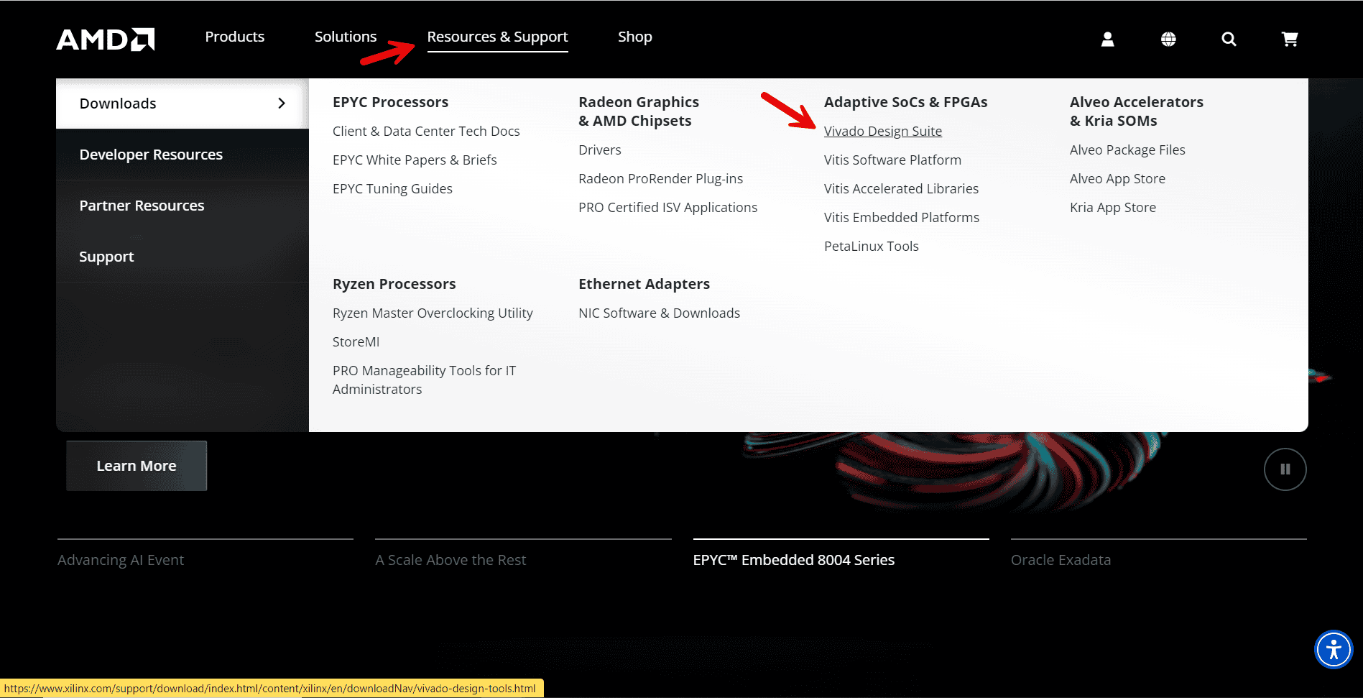The width and height of the screenshot is (1363, 698).
Task: Select Developer Resources in the sidebar
Action: 151,154
